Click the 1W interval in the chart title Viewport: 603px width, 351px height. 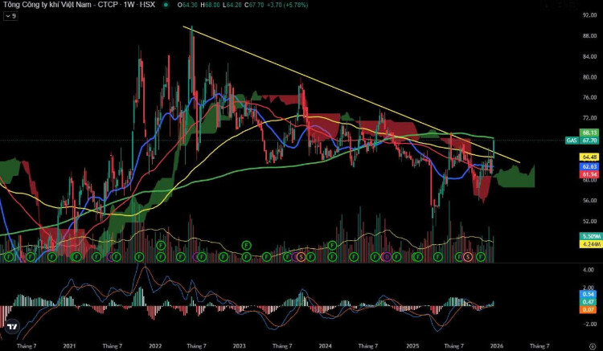[129, 5]
